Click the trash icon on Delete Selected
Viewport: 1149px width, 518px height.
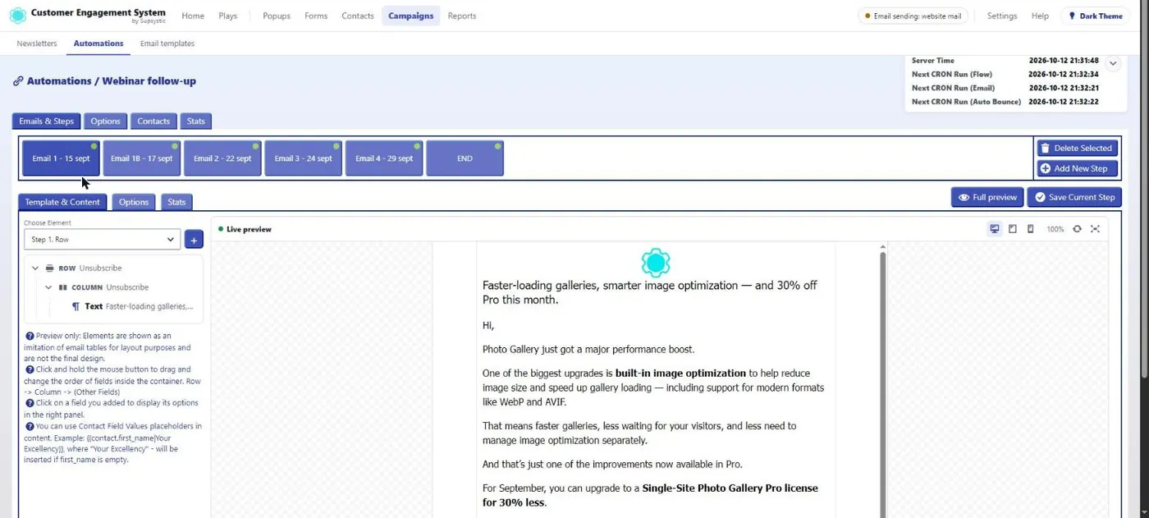[1044, 149]
